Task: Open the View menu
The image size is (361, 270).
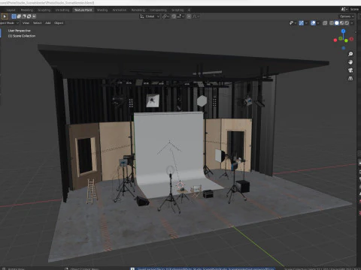Action: 26,23
